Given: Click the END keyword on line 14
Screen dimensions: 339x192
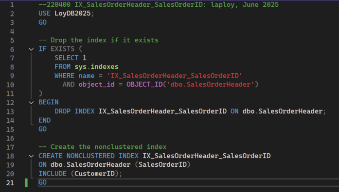Looking at the screenshot, I should [45, 120].
